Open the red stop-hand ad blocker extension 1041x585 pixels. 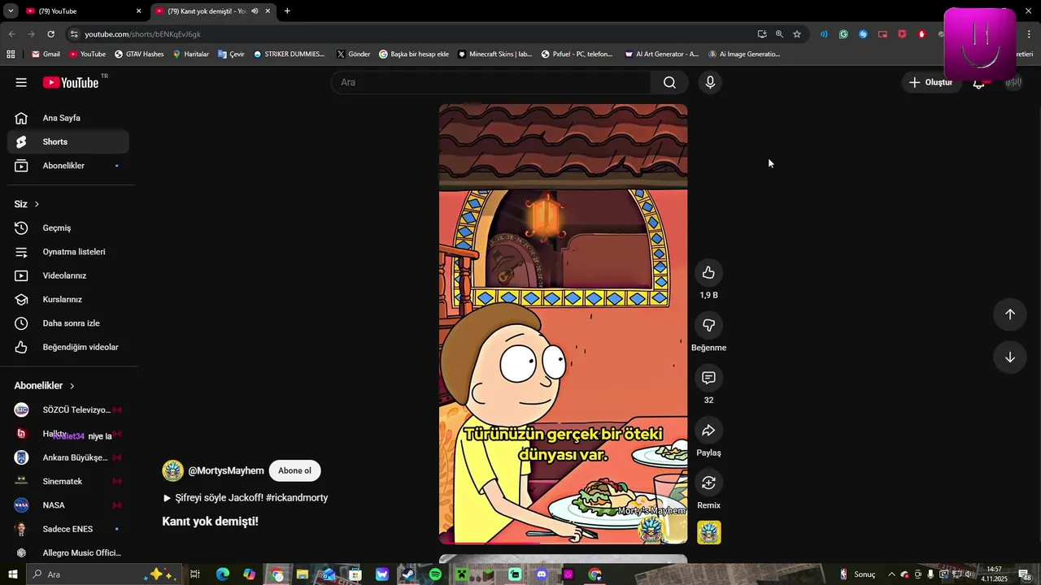[x=921, y=34]
